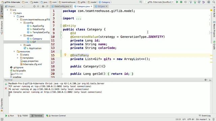Click the tool windows toggle in bottom-left corner
This screenshot has height=121, width=216.
pyautogui.click(x=2, y=119)
